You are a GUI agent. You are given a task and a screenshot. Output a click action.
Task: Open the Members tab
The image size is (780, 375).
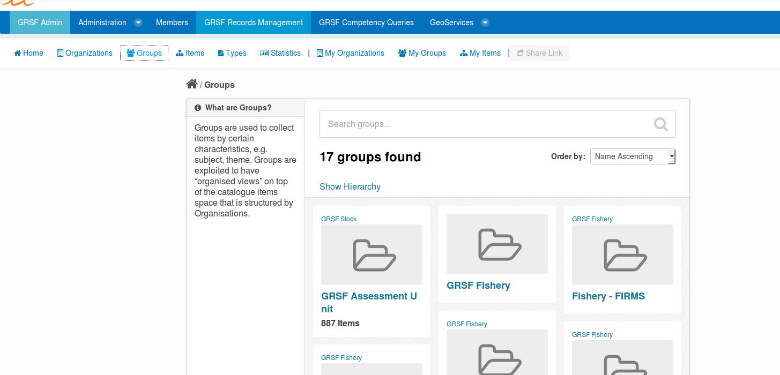tap(172, 22)
